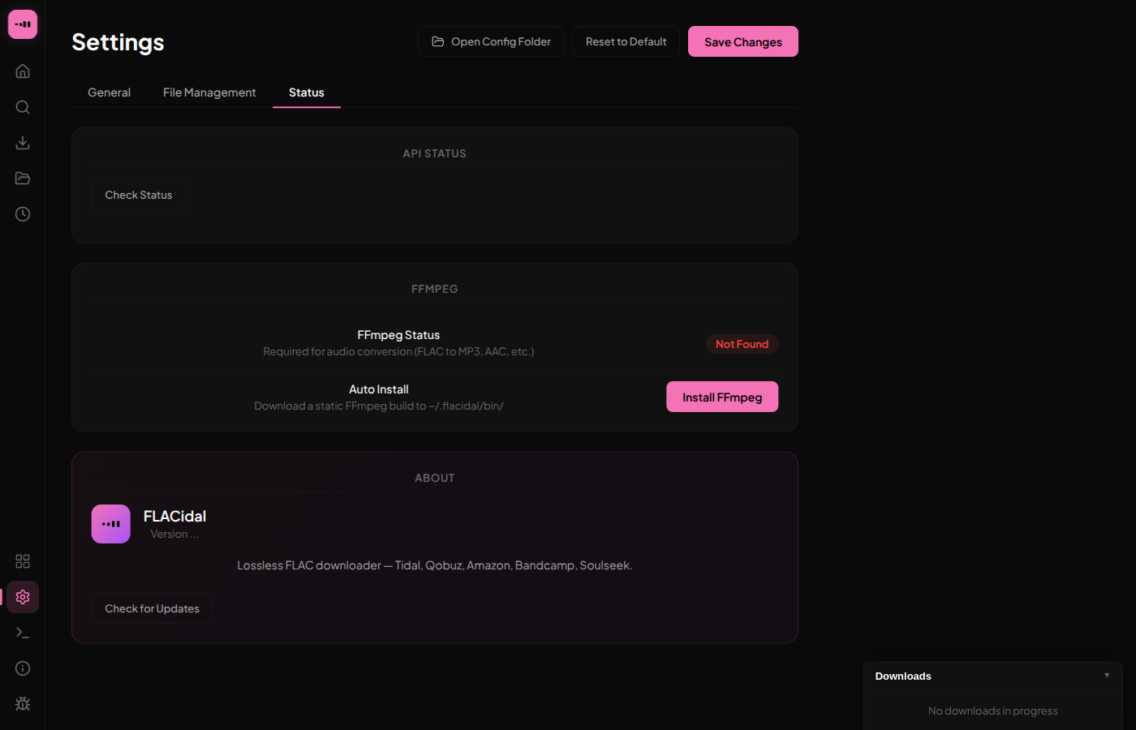Select the Settings gear sidebar icon
1136x730 pixels.
(x=23, y=597)
